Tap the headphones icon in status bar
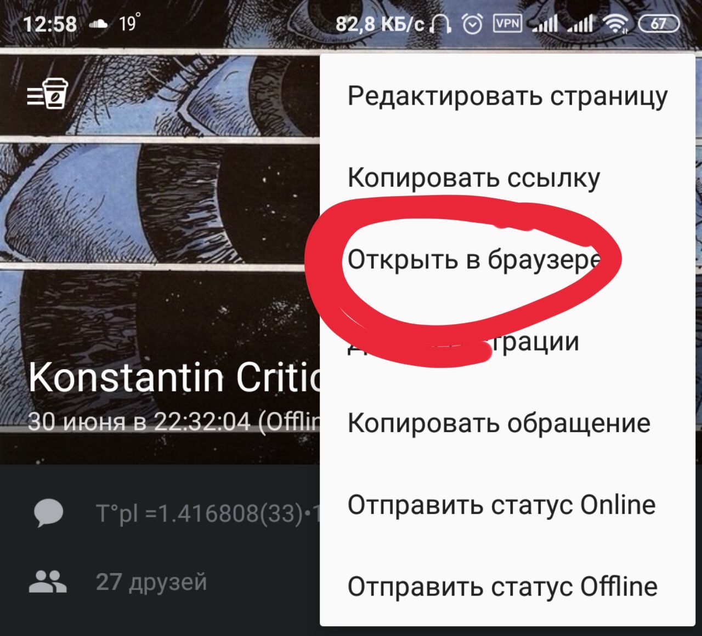This screenshot has height=636, width=702. [441, 24]
